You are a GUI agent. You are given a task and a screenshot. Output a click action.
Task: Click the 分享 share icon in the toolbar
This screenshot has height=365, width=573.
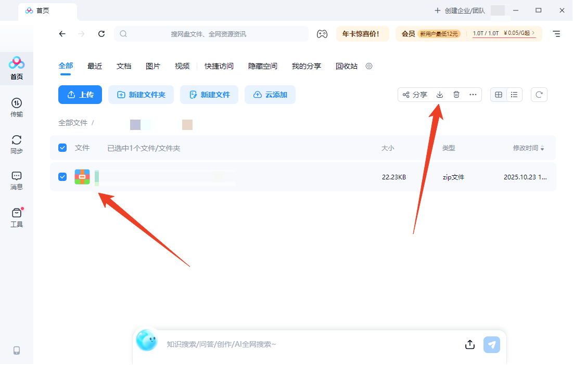tap(415, 95)
